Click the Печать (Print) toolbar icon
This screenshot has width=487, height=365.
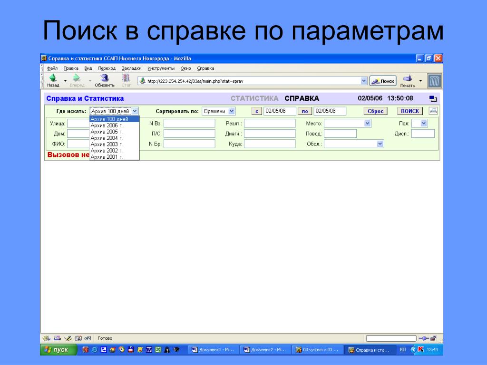coord(407,80)
